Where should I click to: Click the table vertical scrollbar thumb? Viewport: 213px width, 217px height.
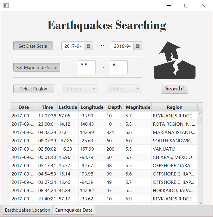(x=200, y=120)
